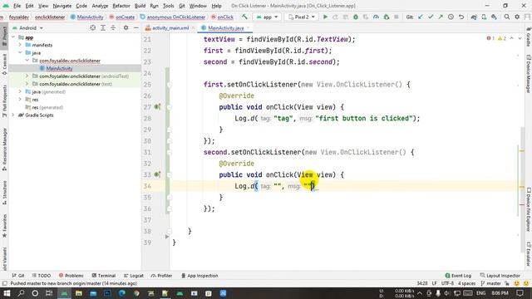Viewport: 532px width, 299px height.
Task: Open the Layout Inspector
Action: (x=500, y=276)
